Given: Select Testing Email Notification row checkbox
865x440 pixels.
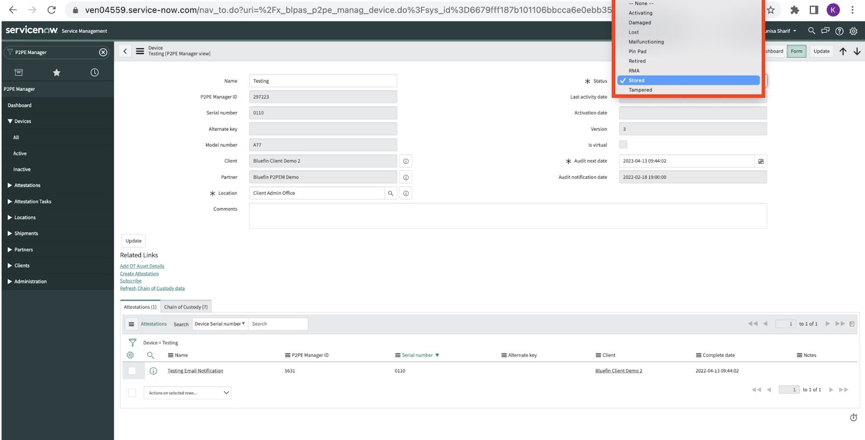Looking at the screenshot, I should pos(132,371).
